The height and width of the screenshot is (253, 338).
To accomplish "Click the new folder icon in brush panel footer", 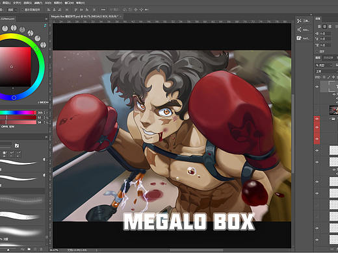I will pyautogui.click(x=29, y=249).
